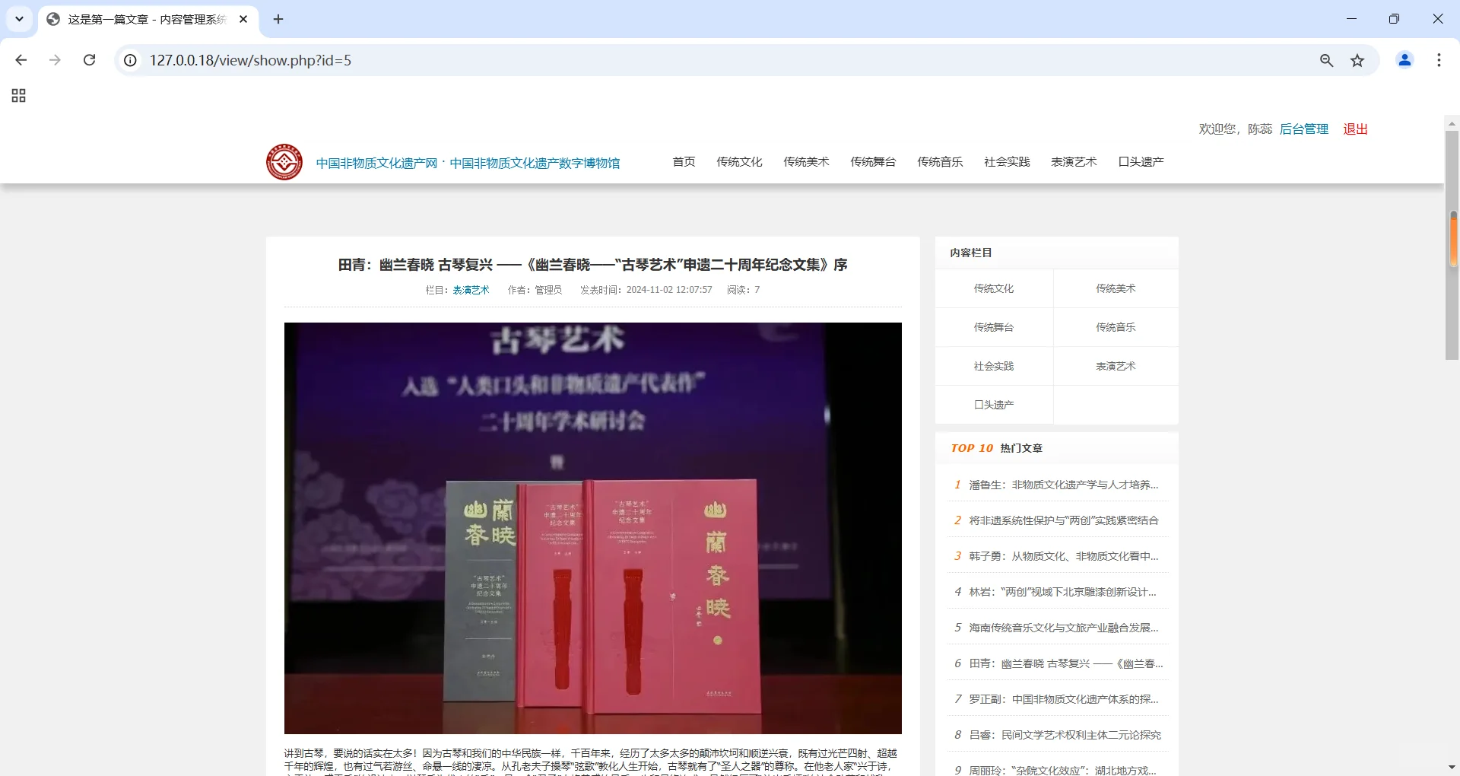Click the site's red emblem logo
Screen dimensions: 1460x776
click(x=284, y=161)
